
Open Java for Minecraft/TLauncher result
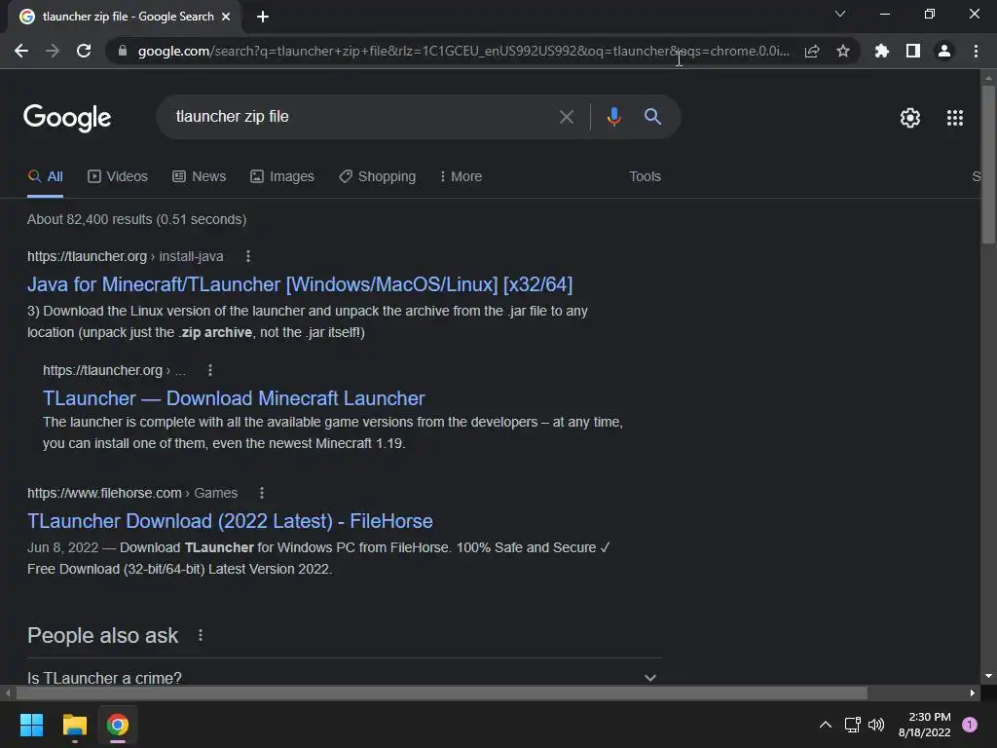point(300,284)
